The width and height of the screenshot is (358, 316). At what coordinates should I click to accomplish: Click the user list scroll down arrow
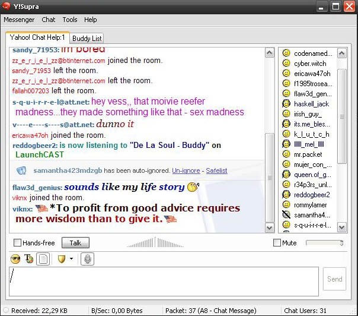tap(342, 227)
